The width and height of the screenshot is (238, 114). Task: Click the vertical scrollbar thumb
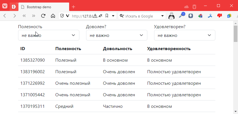(x=235, y=34)
